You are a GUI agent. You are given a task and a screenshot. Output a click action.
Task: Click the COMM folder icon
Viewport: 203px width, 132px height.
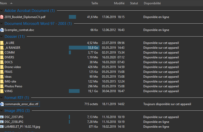(2, 53)
